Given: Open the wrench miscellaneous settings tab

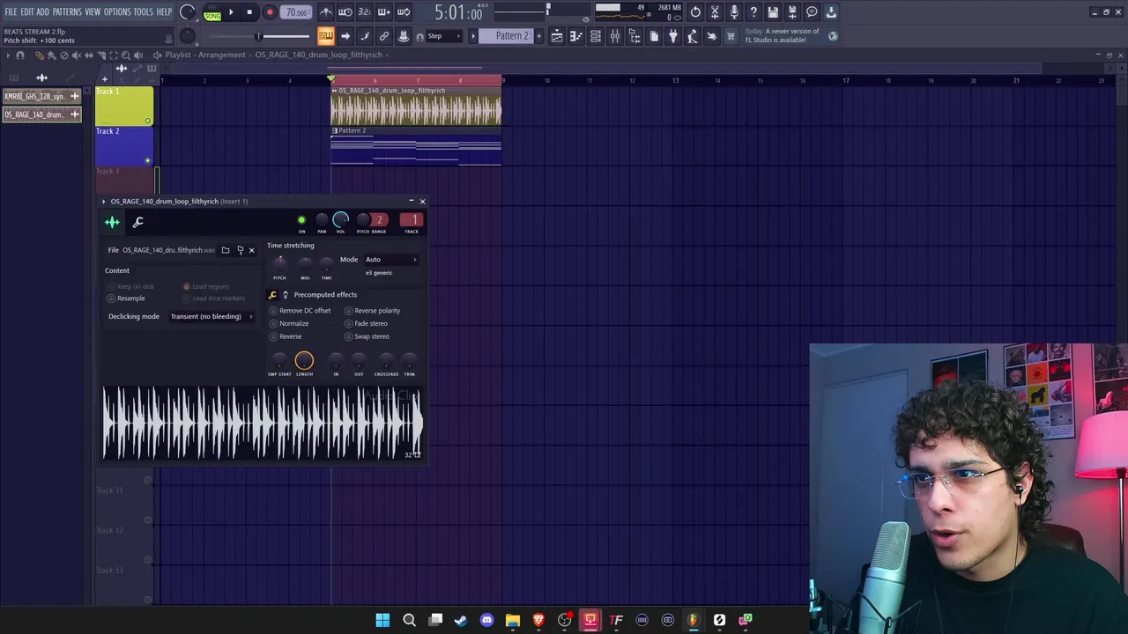Looking at the screenshot, I should tap(137, 222).
